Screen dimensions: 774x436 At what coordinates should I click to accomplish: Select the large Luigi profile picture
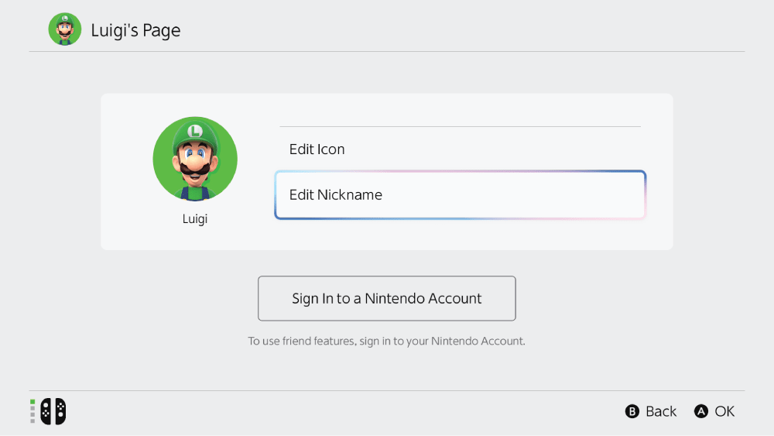(195, 159)
